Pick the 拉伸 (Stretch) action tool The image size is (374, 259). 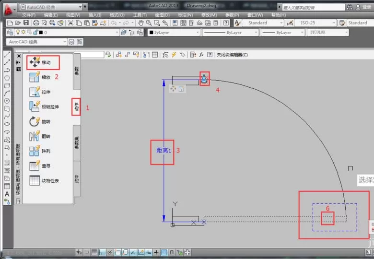pyautogui.click(x=35, y=92)
